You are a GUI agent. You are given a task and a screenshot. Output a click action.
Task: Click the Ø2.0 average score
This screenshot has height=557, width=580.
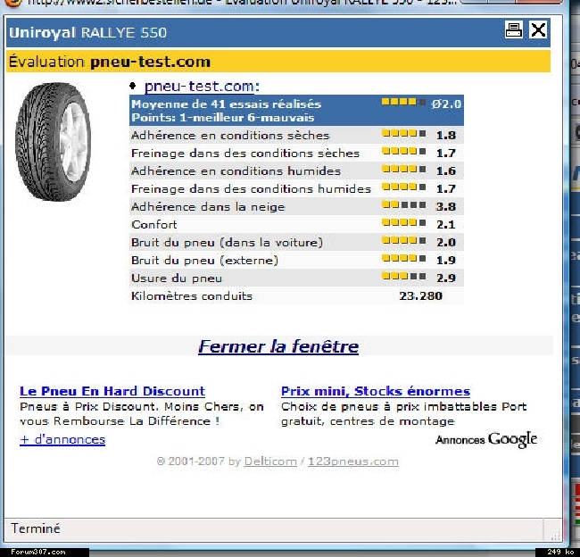click(446, 104)
